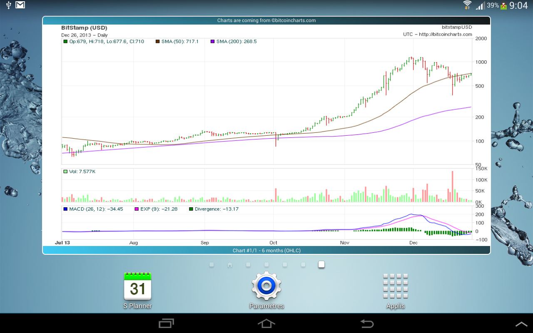Tap the '-100' MACD axis label
The width and height of the screenshot is (533, 333).
(x=481, y=240)
